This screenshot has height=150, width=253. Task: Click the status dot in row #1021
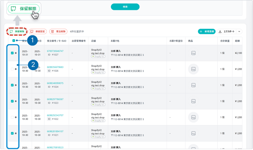(x=15, y=133)
